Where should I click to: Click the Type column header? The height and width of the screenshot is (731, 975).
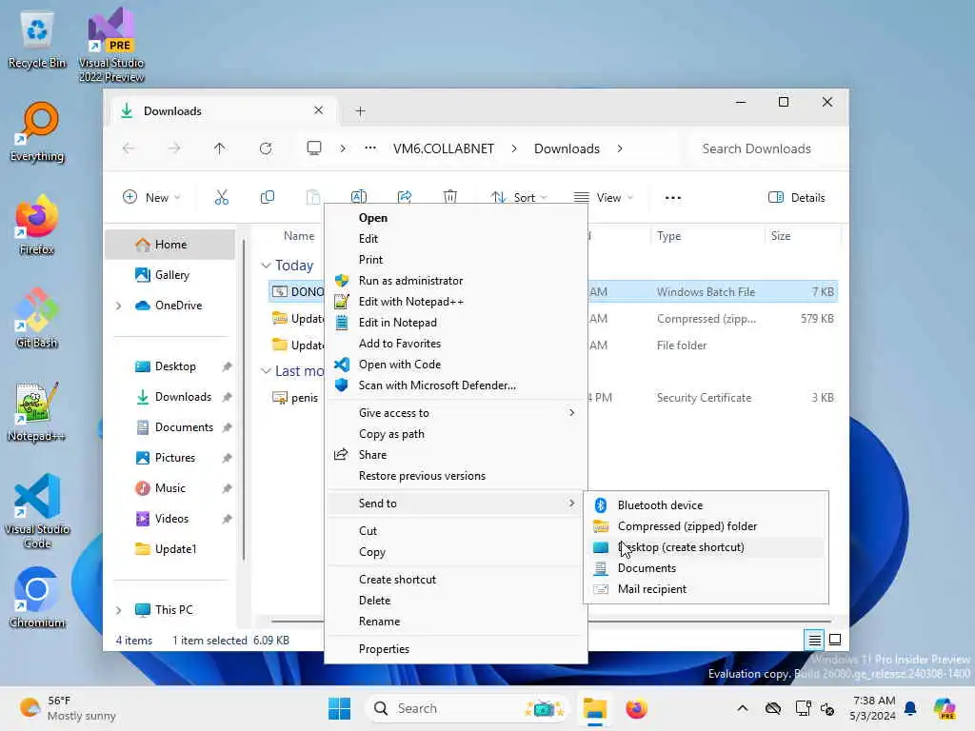(706, 236)
